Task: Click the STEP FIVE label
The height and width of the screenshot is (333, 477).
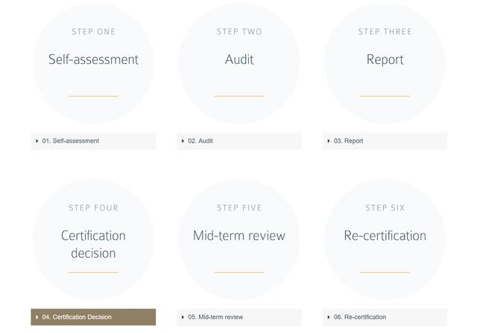Action: tap(239, 207)
